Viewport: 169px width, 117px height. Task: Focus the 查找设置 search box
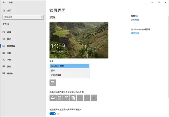point(23,17)
